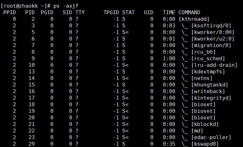Click PID value 9 in rcu_sched row
Viewport: 243px width, 147px height.
[33, 58]
